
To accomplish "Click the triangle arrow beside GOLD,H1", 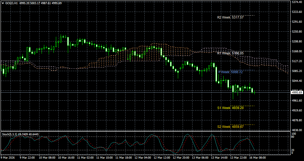I will [x=3, y=3].
